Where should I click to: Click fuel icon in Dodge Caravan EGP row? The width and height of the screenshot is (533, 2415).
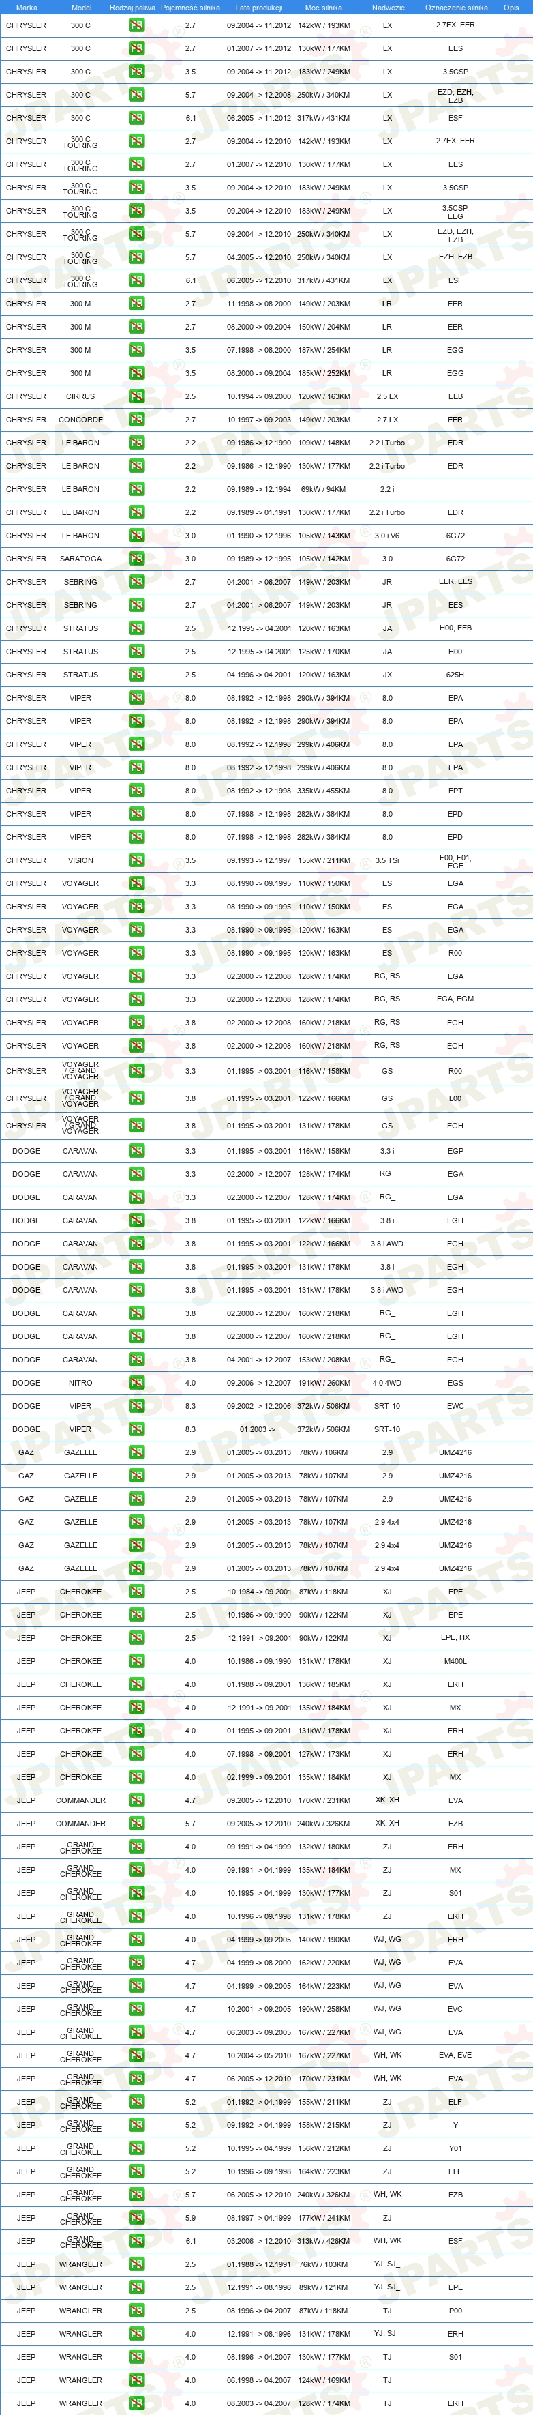pyautogui.click(x=137, y=1152)
